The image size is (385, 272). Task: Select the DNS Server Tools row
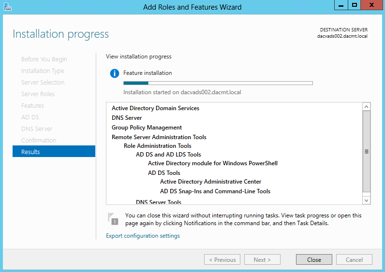(159, 202)
